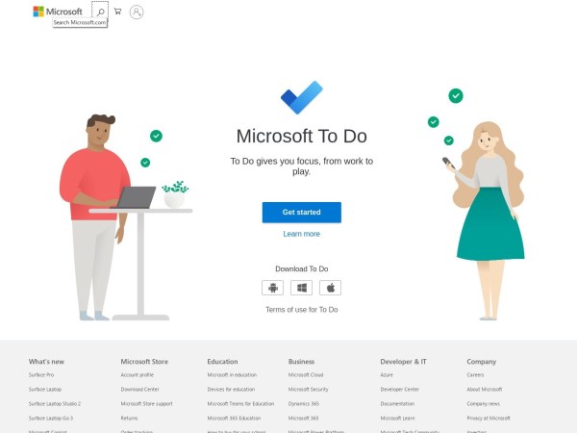
Task: Open Privacy at Microsoft link
Action: click(x=489, y=418)
